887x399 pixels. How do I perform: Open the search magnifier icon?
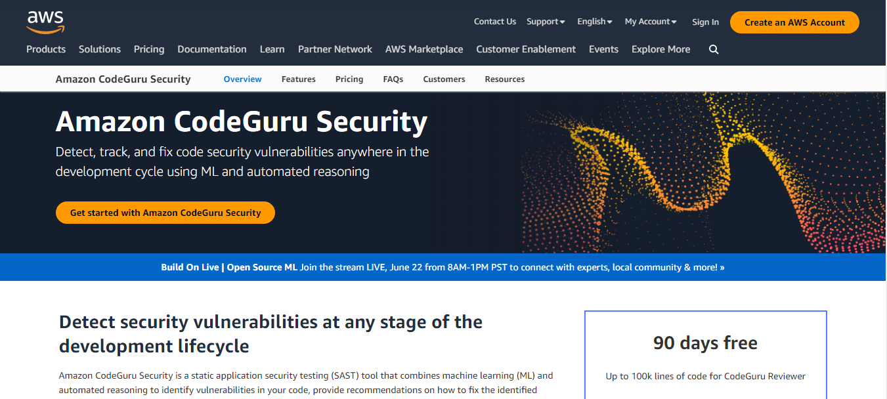[x=714, y=49]
